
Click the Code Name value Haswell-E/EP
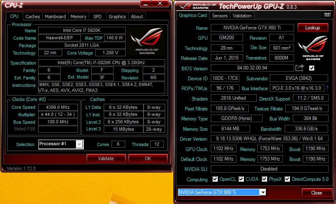click(59, 38)
